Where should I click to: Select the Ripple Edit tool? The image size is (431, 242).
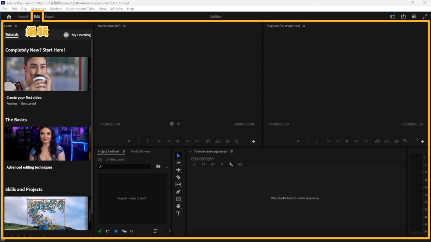[178, 170]
